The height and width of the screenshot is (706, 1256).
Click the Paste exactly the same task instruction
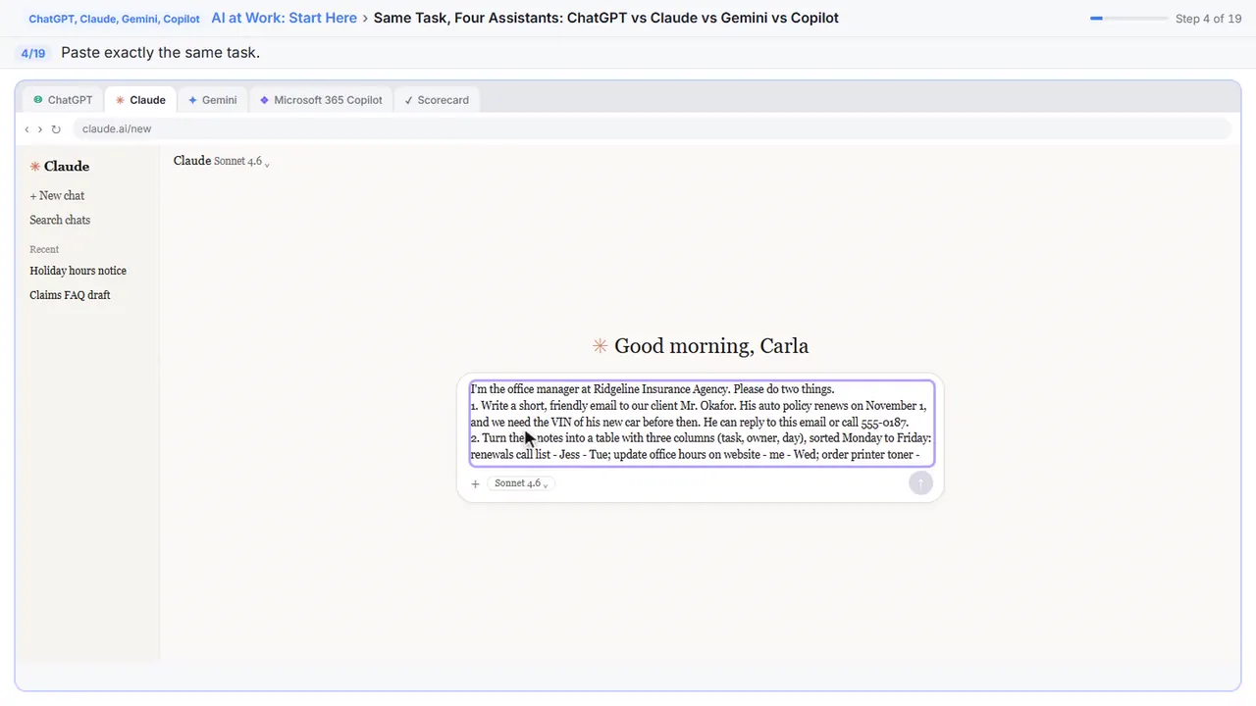(x=160, y=53)
